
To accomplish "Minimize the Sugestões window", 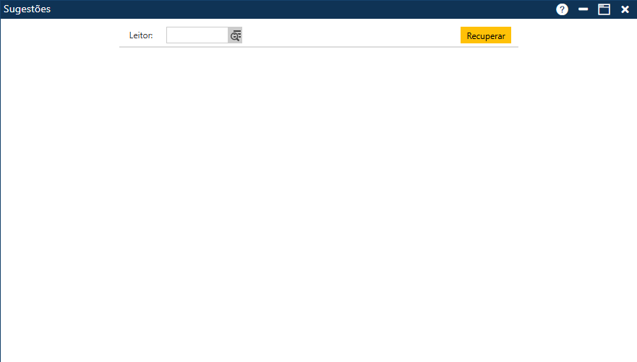I will (583, 9).
